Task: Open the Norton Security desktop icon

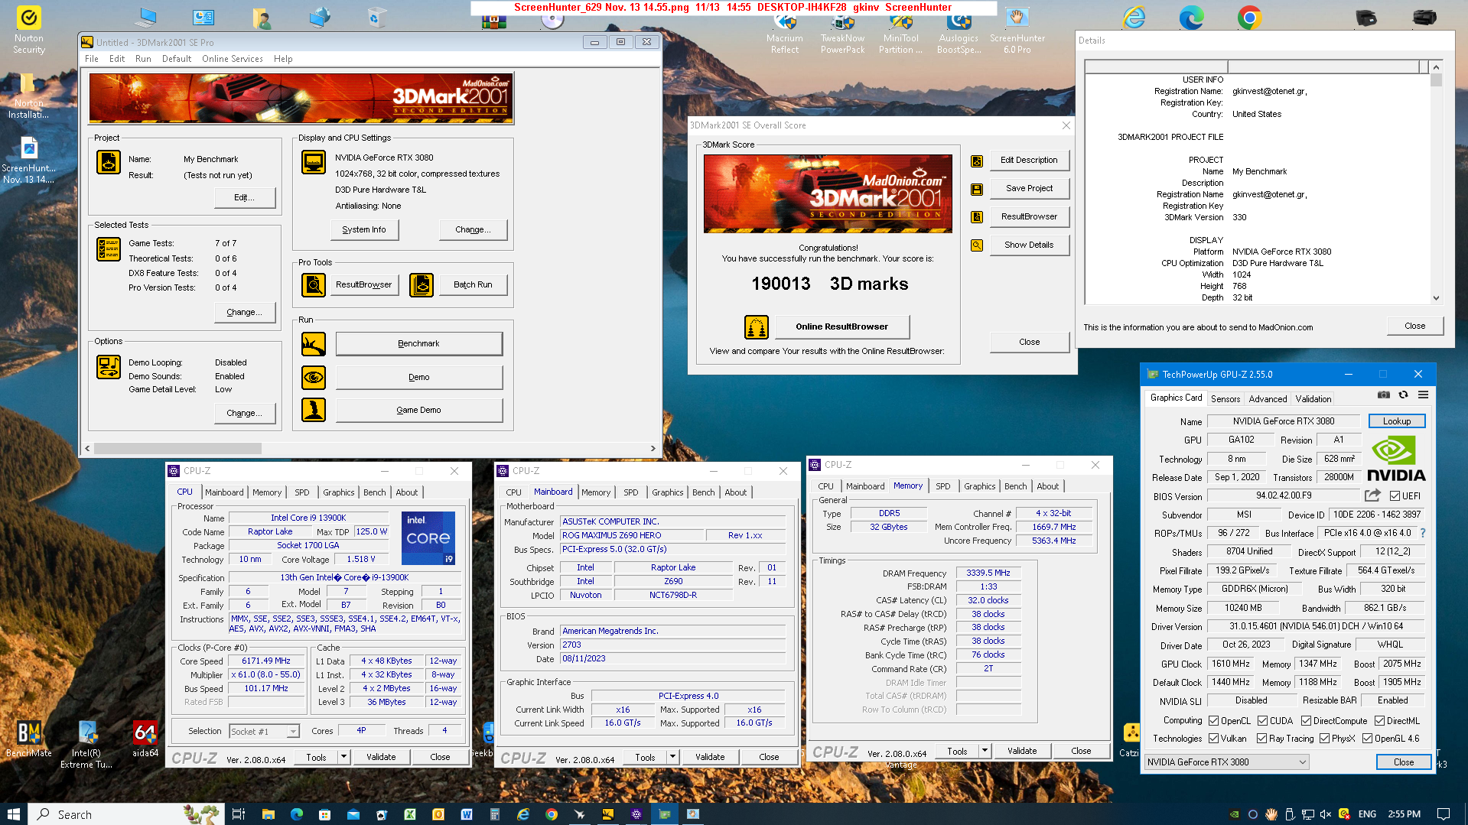Action: [29, 31]
